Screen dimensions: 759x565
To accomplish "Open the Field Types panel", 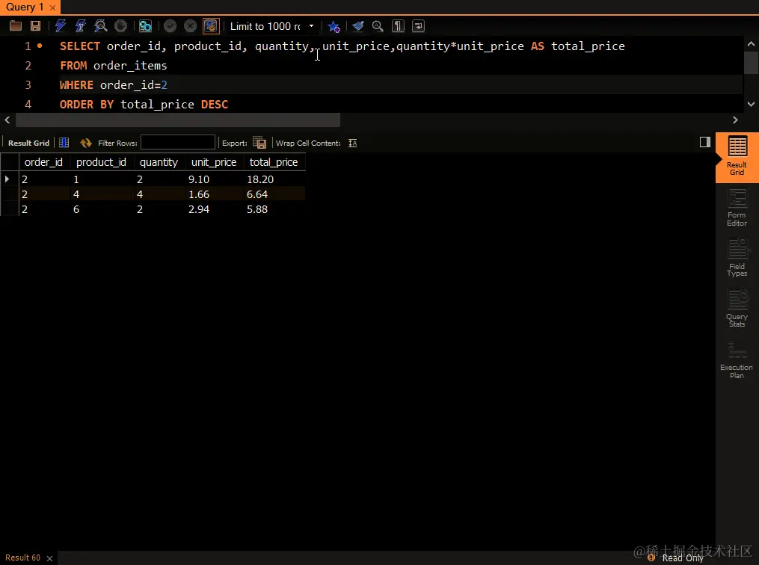I will pyautogui.click(x=737, y=258).
